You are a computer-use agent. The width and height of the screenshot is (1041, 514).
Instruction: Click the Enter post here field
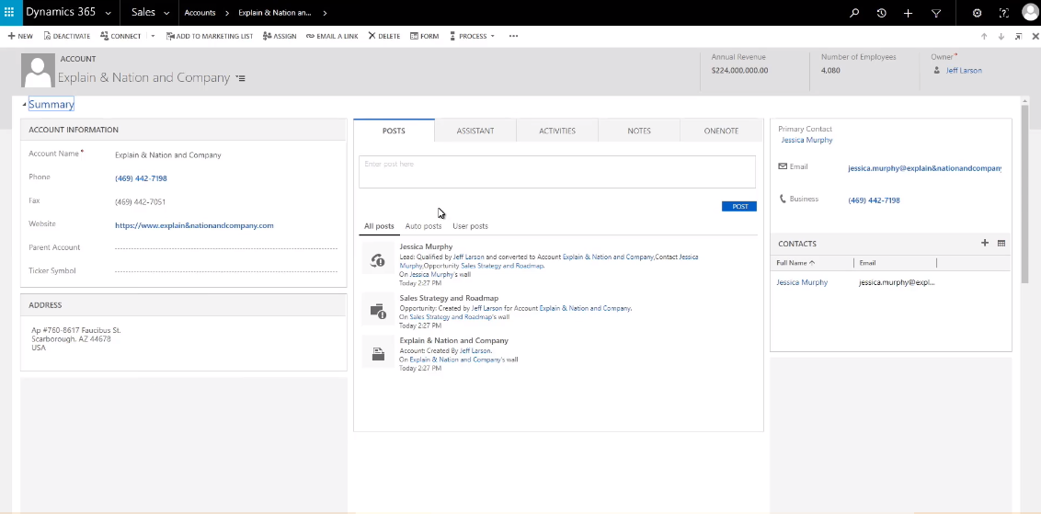pyautogui.click(x=557, y=172)
